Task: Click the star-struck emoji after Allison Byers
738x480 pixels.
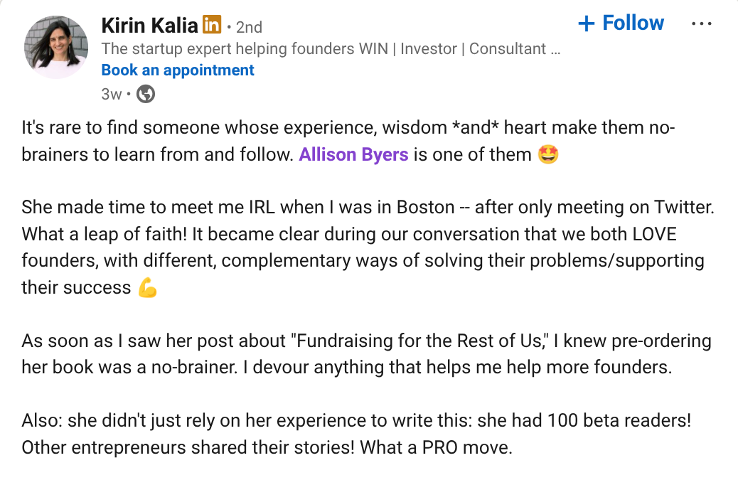Action: click(547, 154)
